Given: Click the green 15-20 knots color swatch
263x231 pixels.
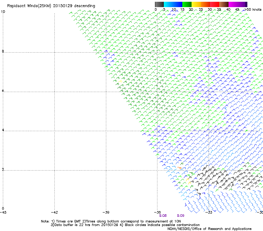Looking at the screenshot, I should (187, 4).
